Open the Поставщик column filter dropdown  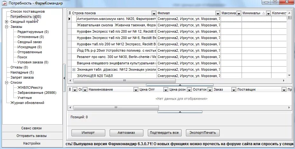click(284, 90)
